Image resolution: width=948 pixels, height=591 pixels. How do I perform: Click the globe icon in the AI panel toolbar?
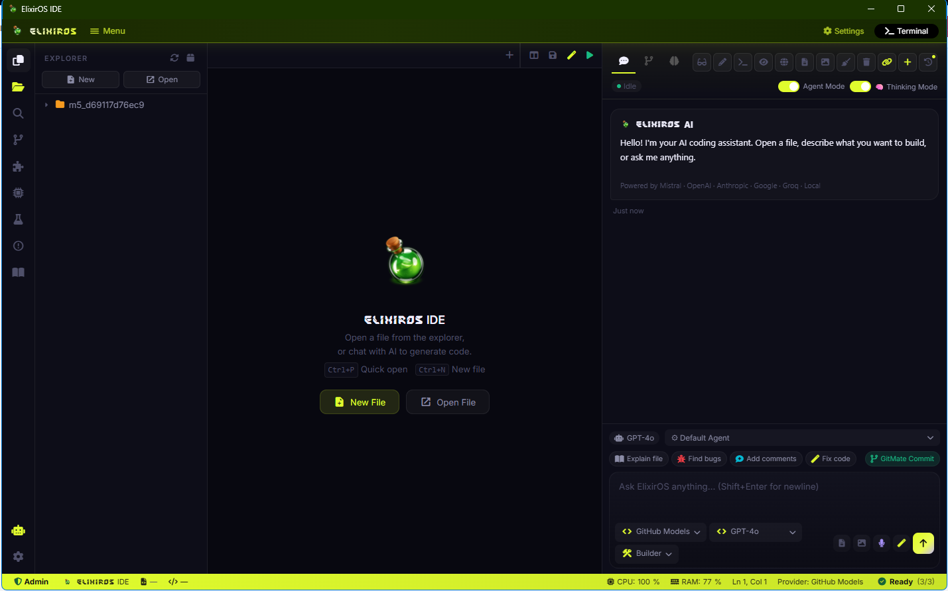click(x=784, y=62)
